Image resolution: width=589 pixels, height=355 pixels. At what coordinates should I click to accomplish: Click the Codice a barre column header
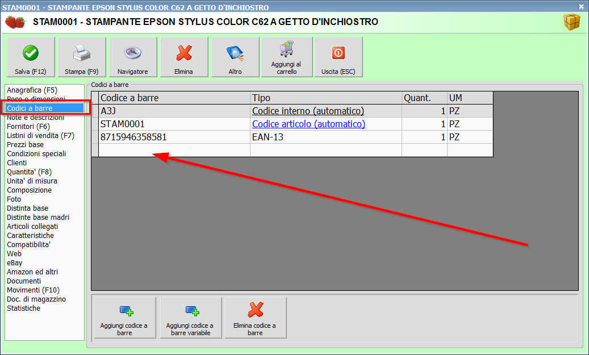[x=174, y=98]
